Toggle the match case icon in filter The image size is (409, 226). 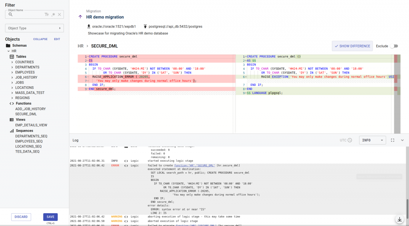pyautogui.click(x=47, y=15)
